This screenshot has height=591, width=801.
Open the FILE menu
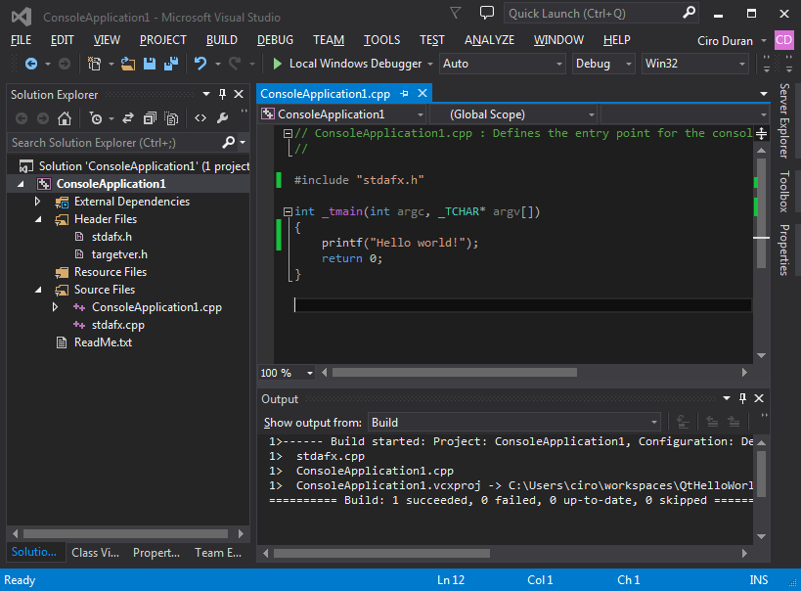(x=21, y=40)
